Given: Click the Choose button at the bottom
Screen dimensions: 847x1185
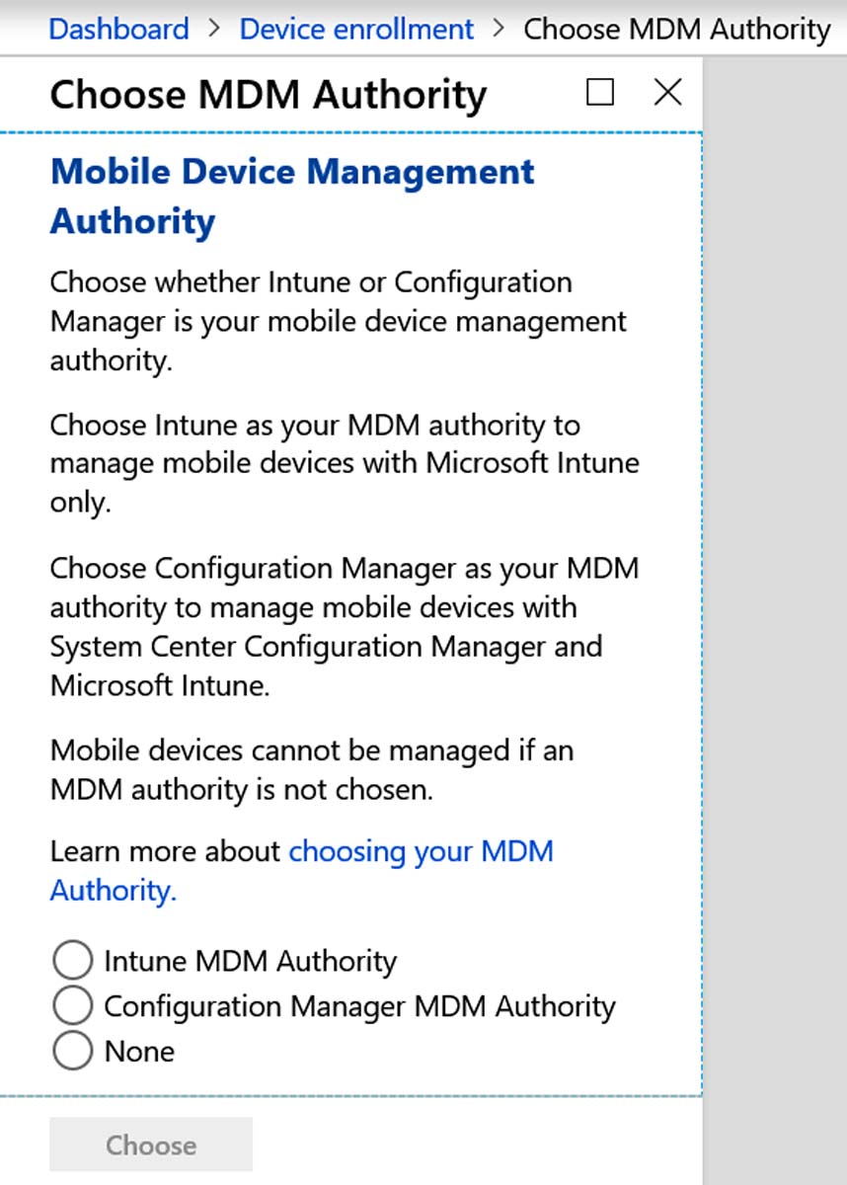Looking at the screenshot, I should pyautogui.click(x=151, y=1145).
